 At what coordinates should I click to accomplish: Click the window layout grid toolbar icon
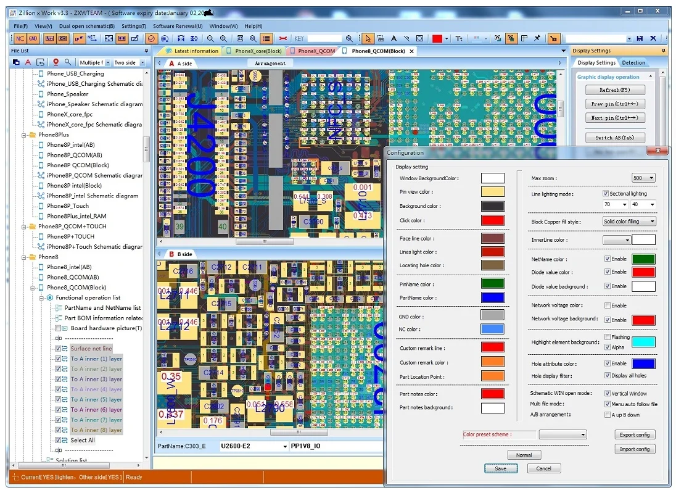point(524,38)
